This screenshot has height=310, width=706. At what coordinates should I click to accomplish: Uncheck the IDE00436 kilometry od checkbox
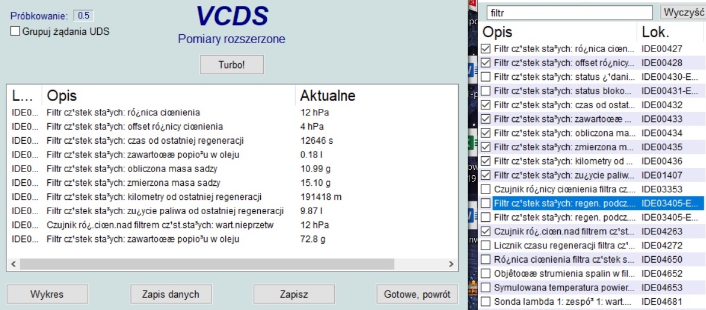coord(485,161)
